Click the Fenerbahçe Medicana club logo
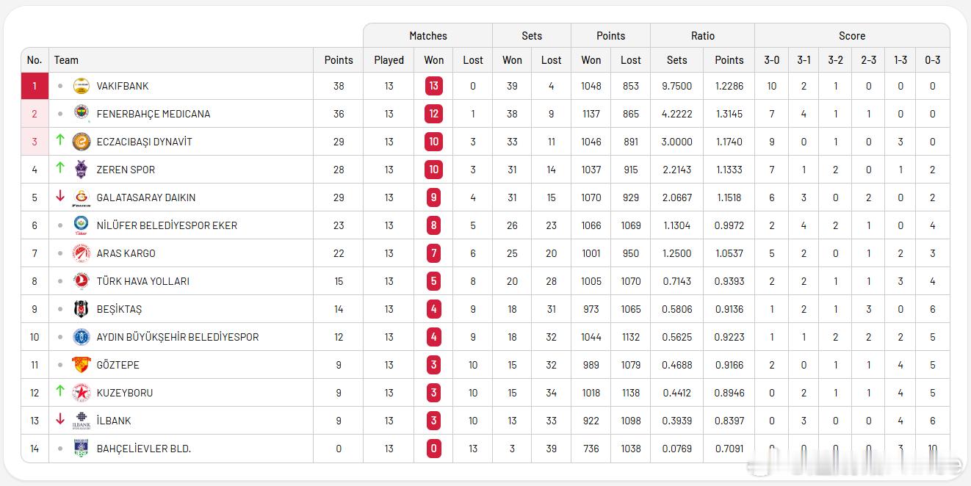 tap(82, 114)
